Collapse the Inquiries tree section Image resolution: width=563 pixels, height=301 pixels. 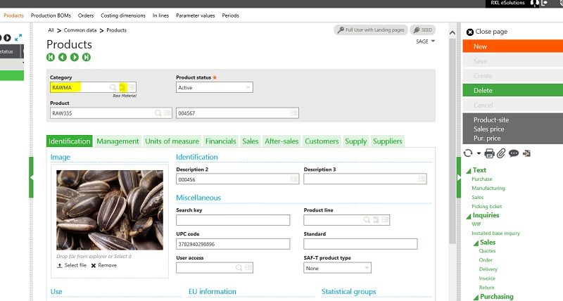467,215
